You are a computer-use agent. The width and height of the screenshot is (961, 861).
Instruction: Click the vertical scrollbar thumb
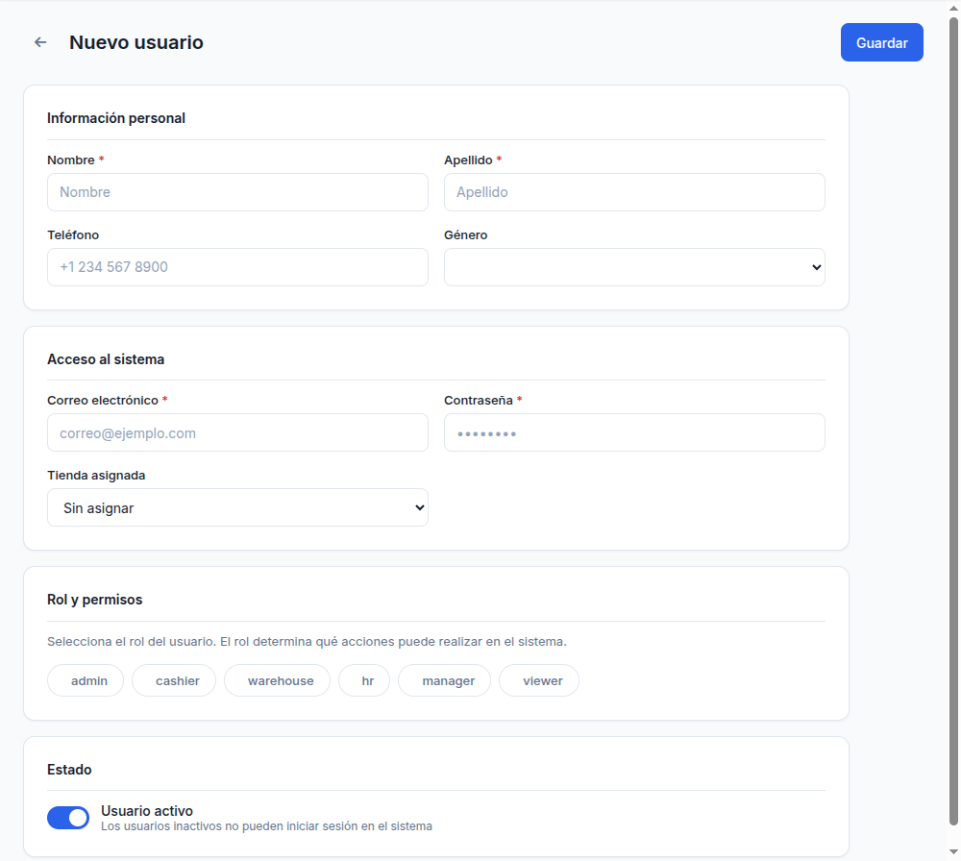tap(953, 420)
